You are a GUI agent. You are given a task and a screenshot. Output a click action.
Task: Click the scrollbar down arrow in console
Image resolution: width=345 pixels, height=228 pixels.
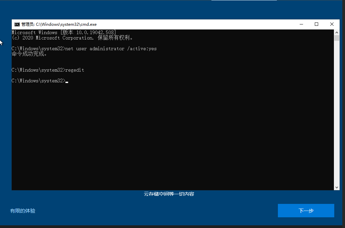337,187
